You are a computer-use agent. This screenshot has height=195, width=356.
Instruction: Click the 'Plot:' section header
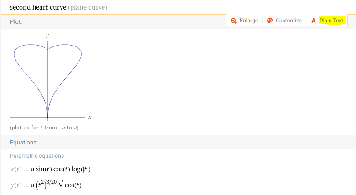(x=16, y=22)
